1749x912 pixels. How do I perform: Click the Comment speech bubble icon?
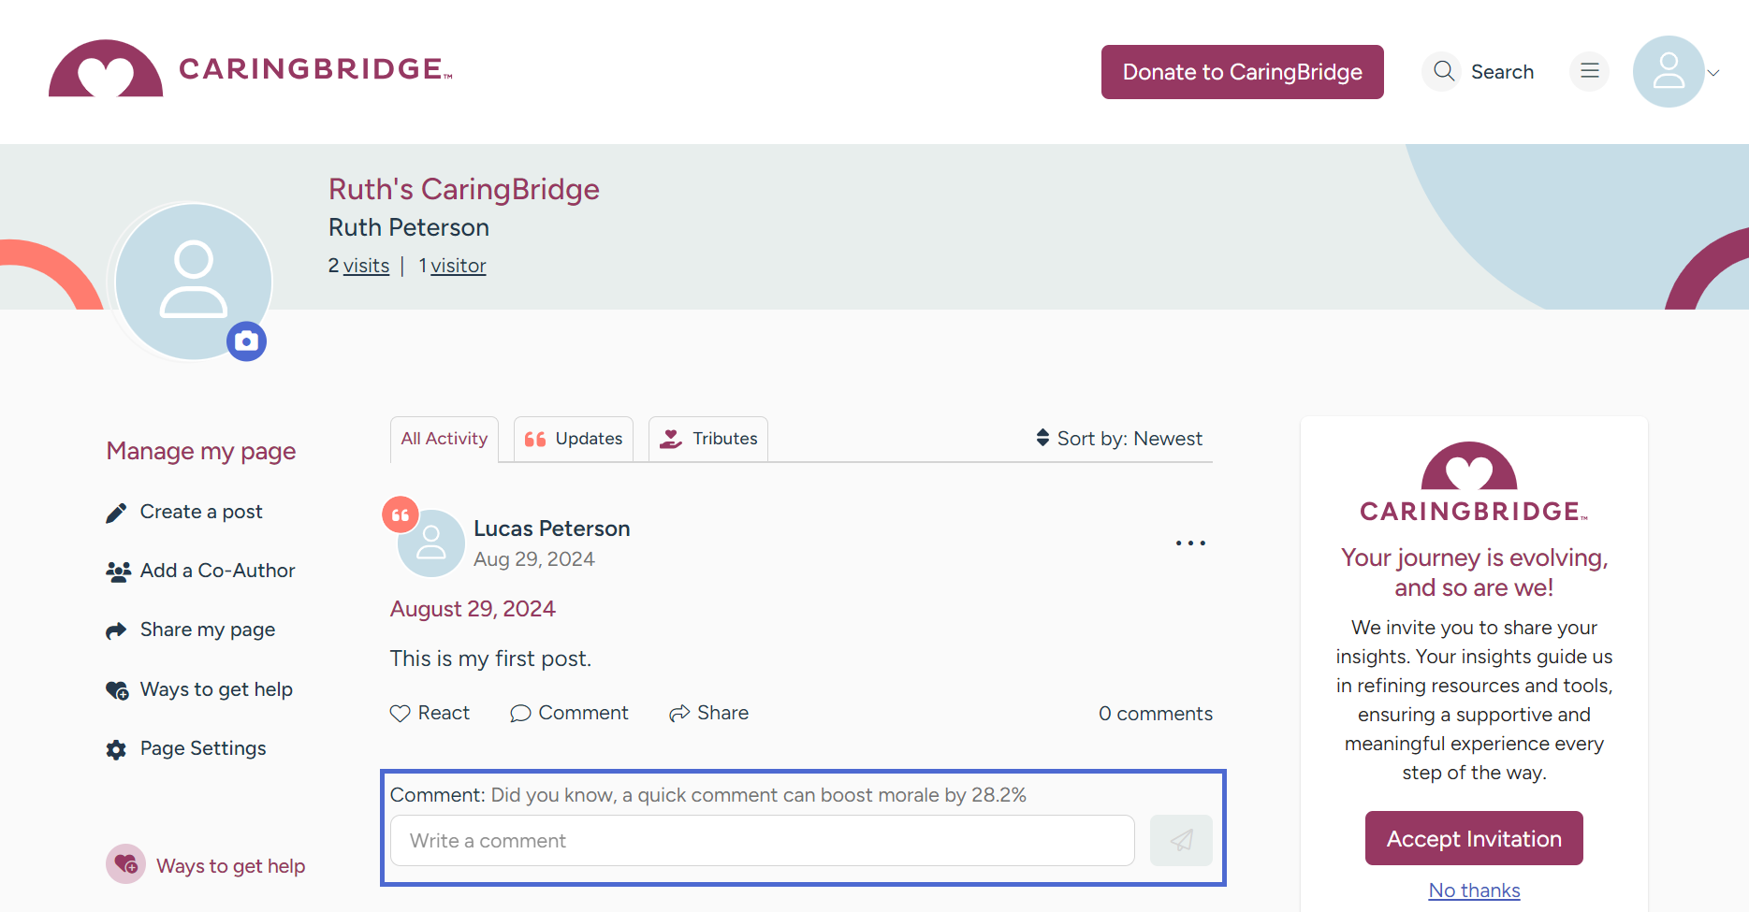(x=520, y=714)
